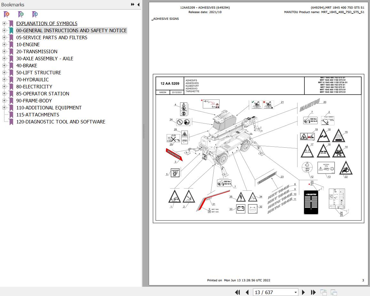Go to the next page
Viewport: 370px width, 296px height.
click(x=303, y=292)
